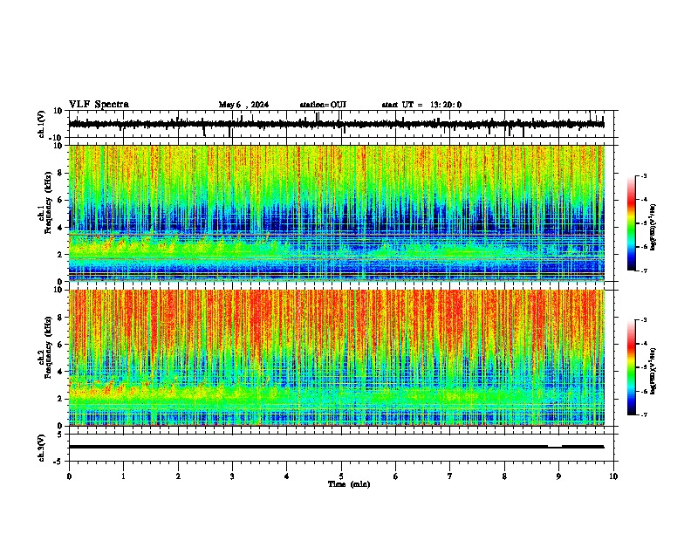This screenshot has width=691, height=534.
Task: Click the 'ch.1(V)' waveform axis label
Action: pyautogui.click(x=41, y=124)
